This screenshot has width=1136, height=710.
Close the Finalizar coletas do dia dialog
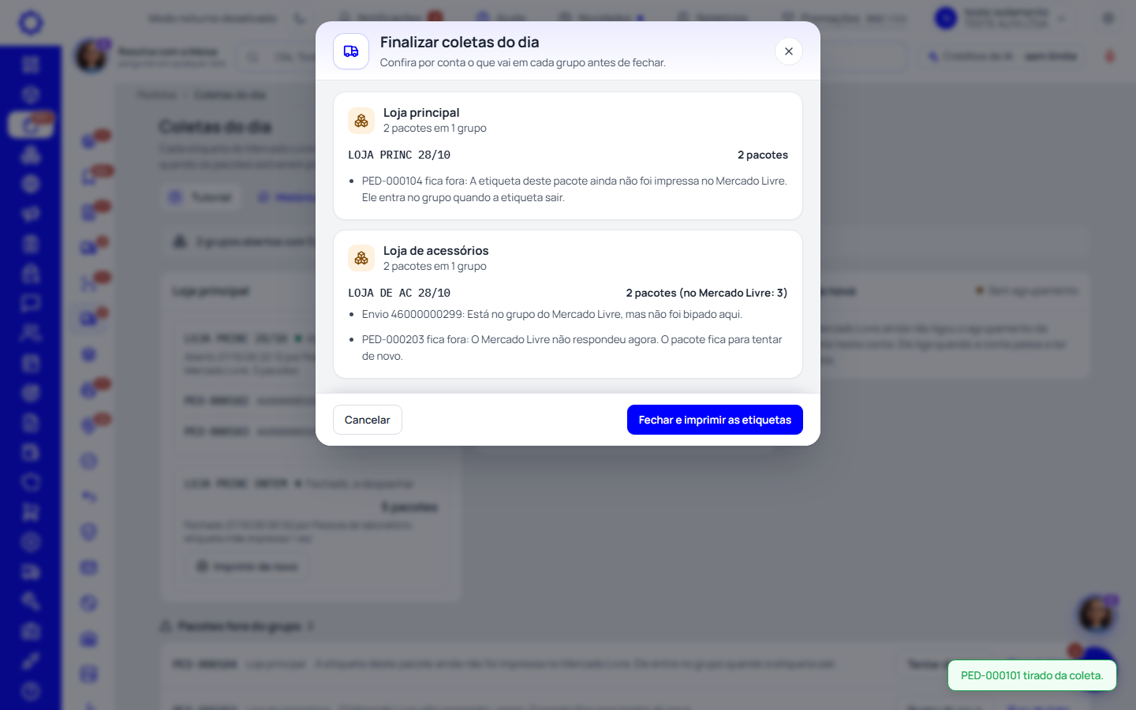[788, 51]
